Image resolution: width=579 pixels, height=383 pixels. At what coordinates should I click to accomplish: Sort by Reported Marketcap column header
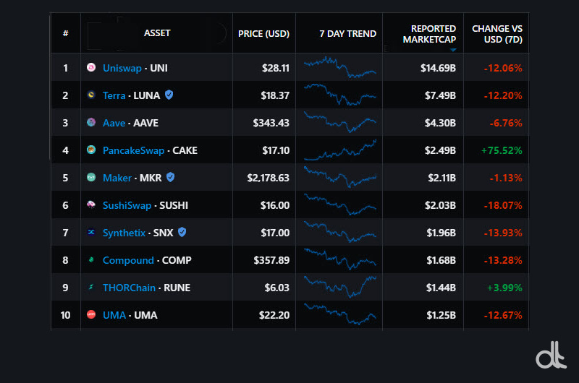coord(429,34)
